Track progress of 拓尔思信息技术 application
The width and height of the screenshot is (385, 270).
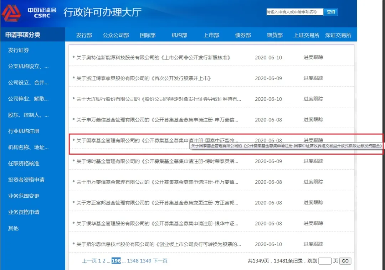point(313,244)
